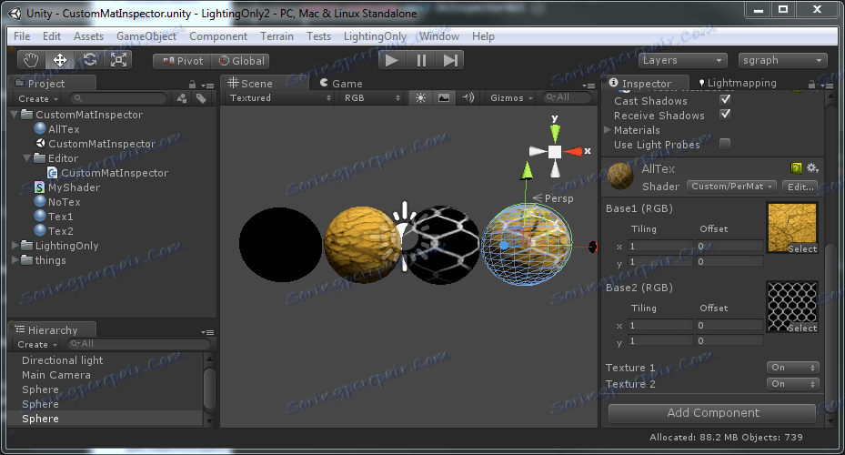Lock the Project panel
The width and height of the screenshot is (845, 455).
(193, 85)
